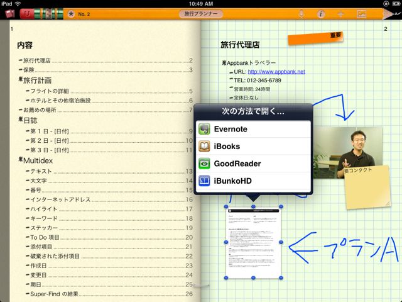This screenshot has width=402, height=302.
Task: Open the info icon in toolbar
Action: (321, 14)
